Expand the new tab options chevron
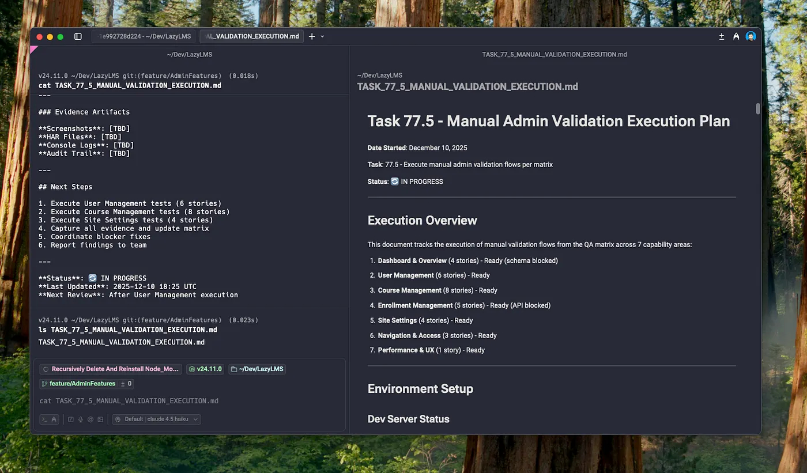The width and height of the screenshot is (807, 473). (322, 36)
